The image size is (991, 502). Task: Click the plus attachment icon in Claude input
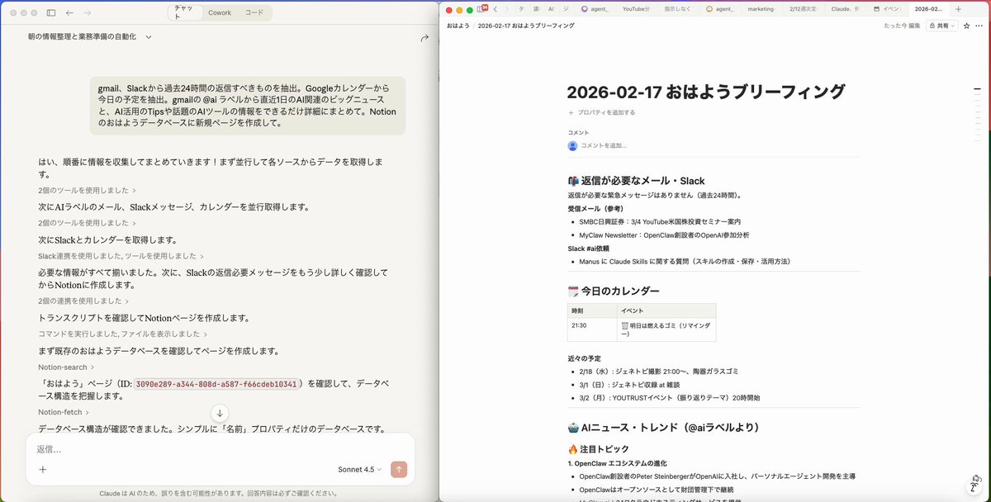(43, 469)
